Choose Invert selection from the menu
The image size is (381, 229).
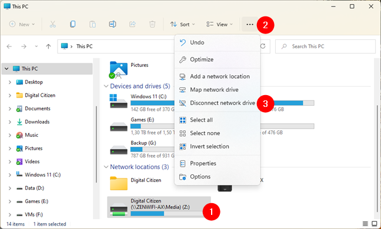(218, 147)
